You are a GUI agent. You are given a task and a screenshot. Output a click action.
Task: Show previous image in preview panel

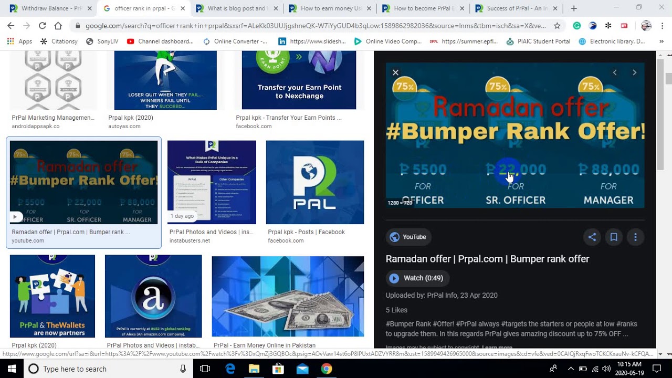pyautogui.click(x=615, y=72)
